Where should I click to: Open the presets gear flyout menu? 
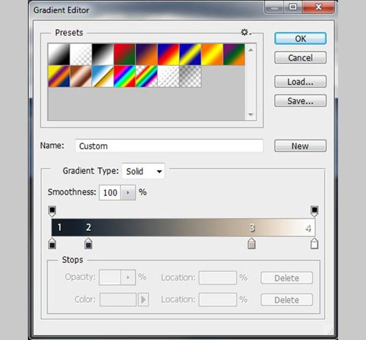(x=246, y=32)
